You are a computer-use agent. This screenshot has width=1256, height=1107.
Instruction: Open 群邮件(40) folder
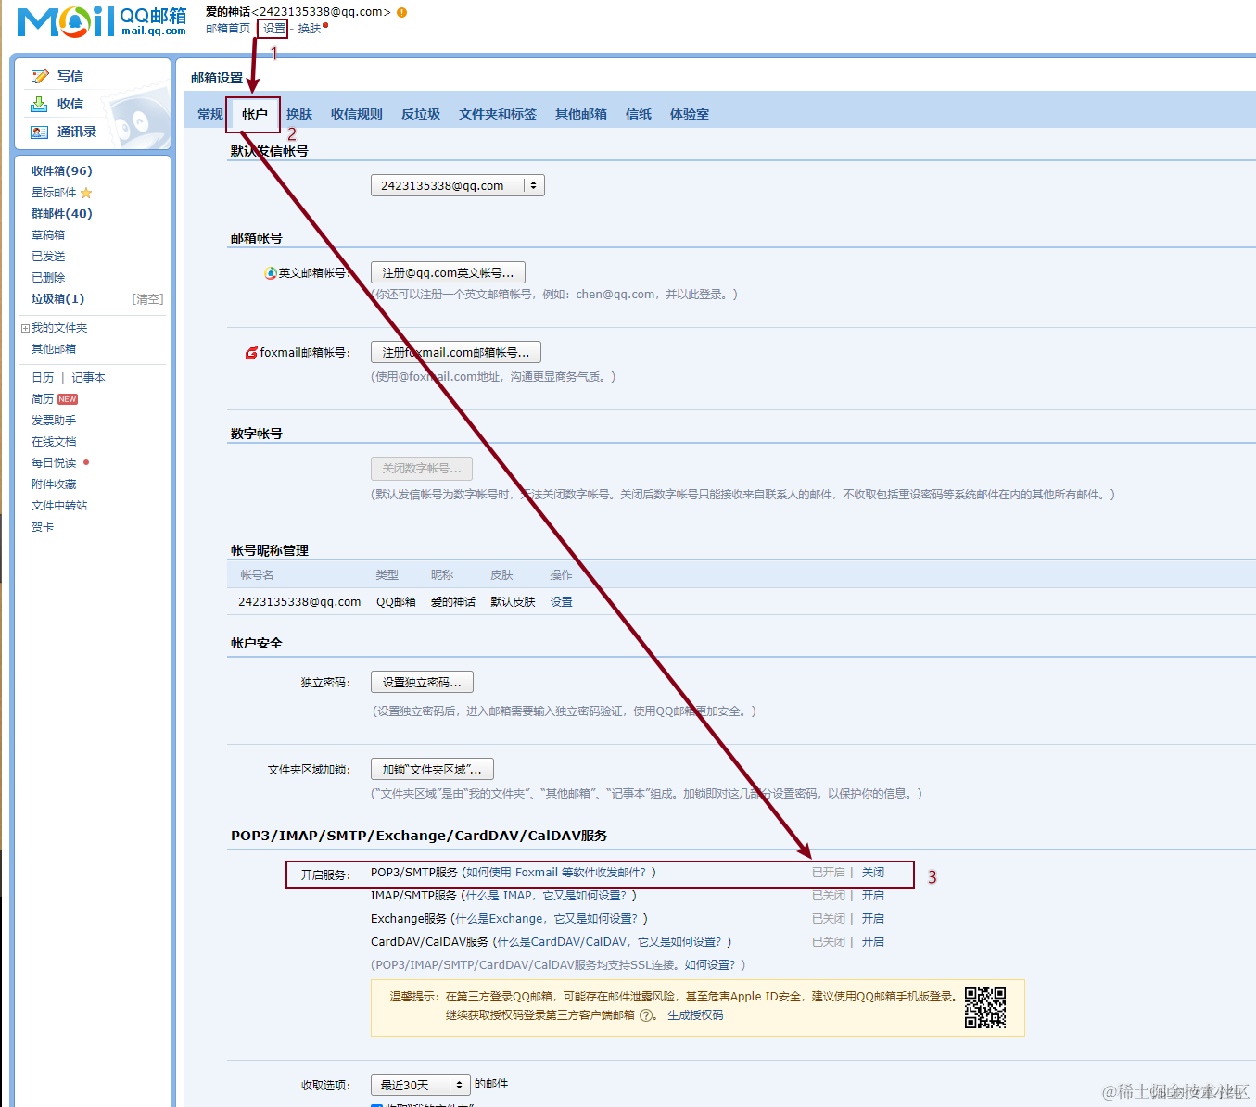62,213
